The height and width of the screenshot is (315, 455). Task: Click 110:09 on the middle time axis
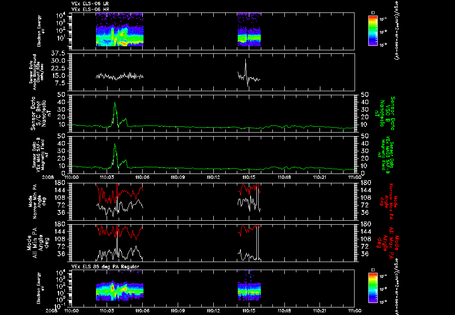[x=178, y=177]
